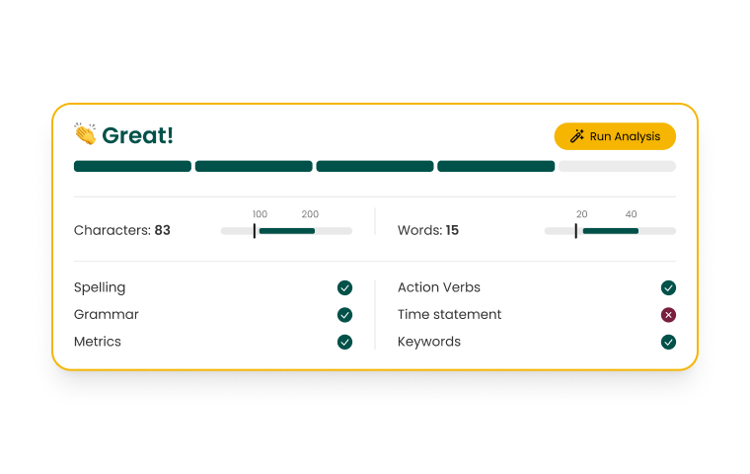Click the Keywords green checkmark icon

point(668,342)
